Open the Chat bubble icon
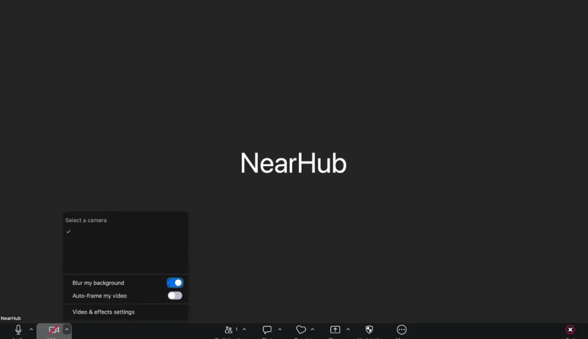Viewport: 588px width, 339px height. 267,330
